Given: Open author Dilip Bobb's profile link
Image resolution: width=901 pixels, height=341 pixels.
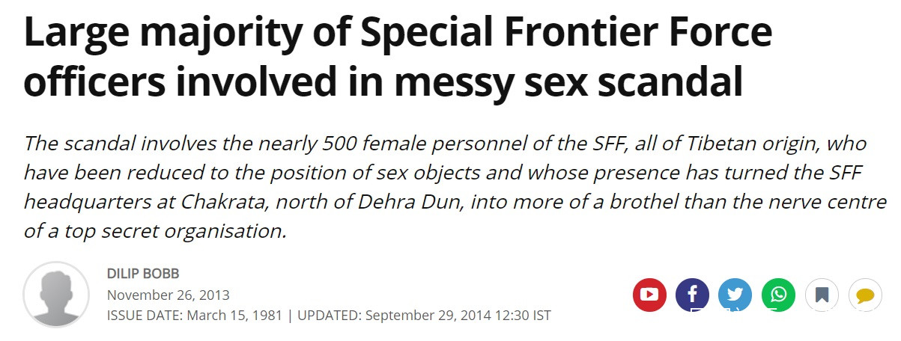Looking at the screenshot, I should click(143, 274).
